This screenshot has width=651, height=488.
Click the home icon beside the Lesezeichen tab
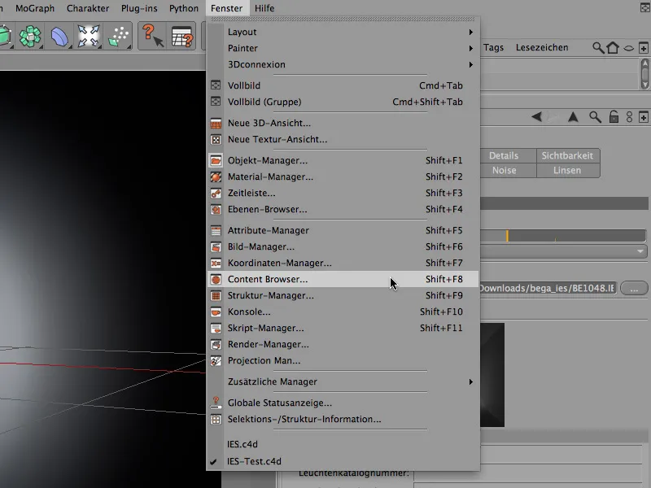pyautogui.click(x=613, y=48)
